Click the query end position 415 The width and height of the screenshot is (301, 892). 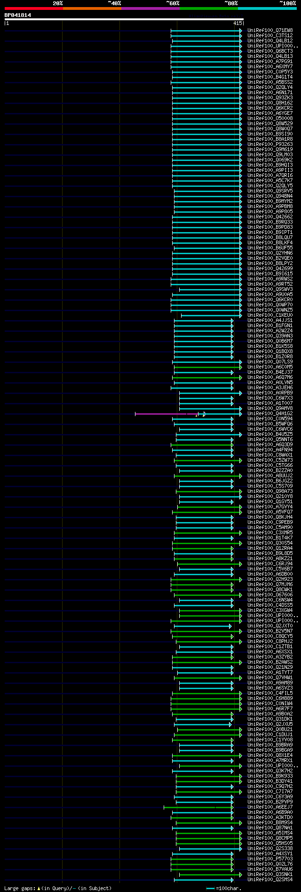pos(238,23)
